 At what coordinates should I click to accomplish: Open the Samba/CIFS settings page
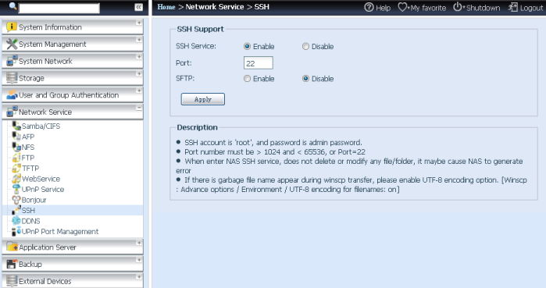41,126
